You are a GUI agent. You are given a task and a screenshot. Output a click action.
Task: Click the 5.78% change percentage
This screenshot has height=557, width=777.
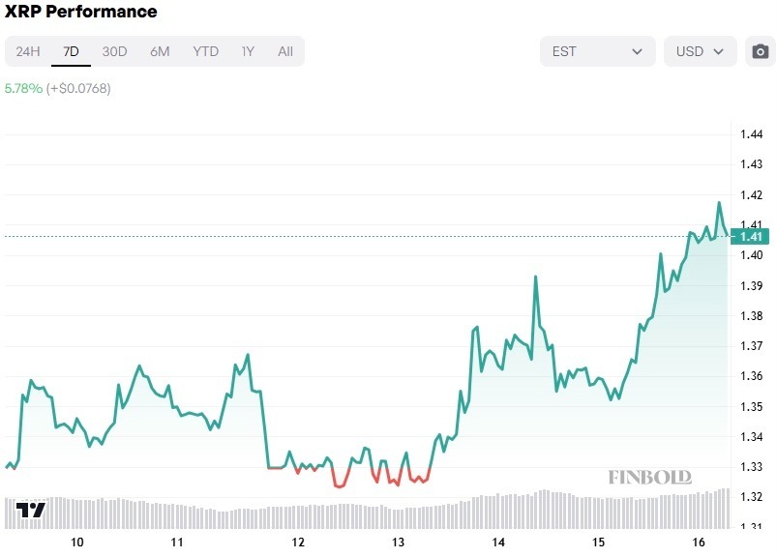[23, 88]
